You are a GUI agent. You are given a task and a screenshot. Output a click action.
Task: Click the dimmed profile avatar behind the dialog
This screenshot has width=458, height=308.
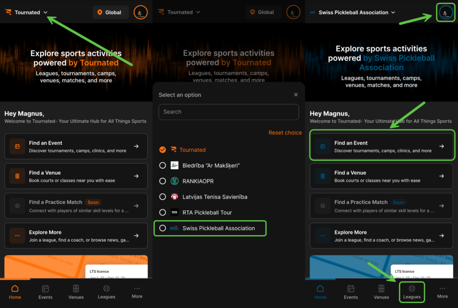(x=293, y=12)
